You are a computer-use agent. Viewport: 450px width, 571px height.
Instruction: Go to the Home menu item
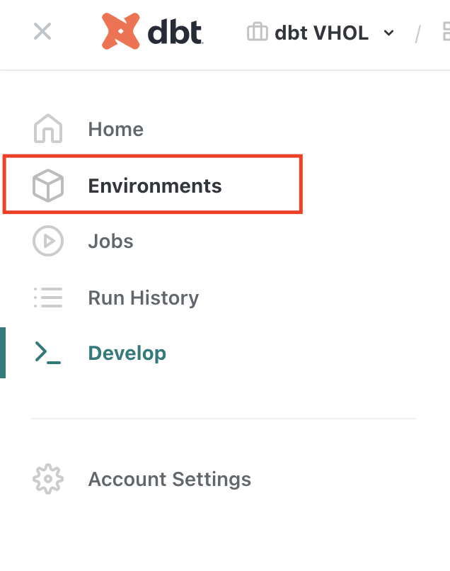(x=115, y=129)
